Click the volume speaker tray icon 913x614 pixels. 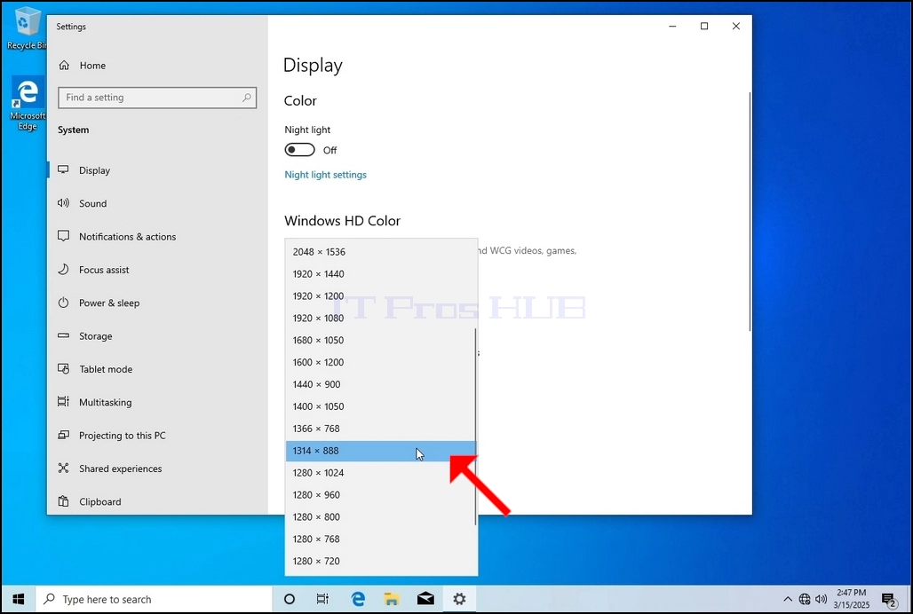[822, 599]
